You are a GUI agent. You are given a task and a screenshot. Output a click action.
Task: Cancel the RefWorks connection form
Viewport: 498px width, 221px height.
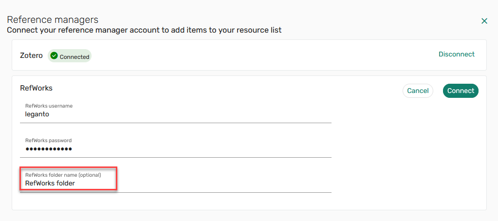pos(418,91)
